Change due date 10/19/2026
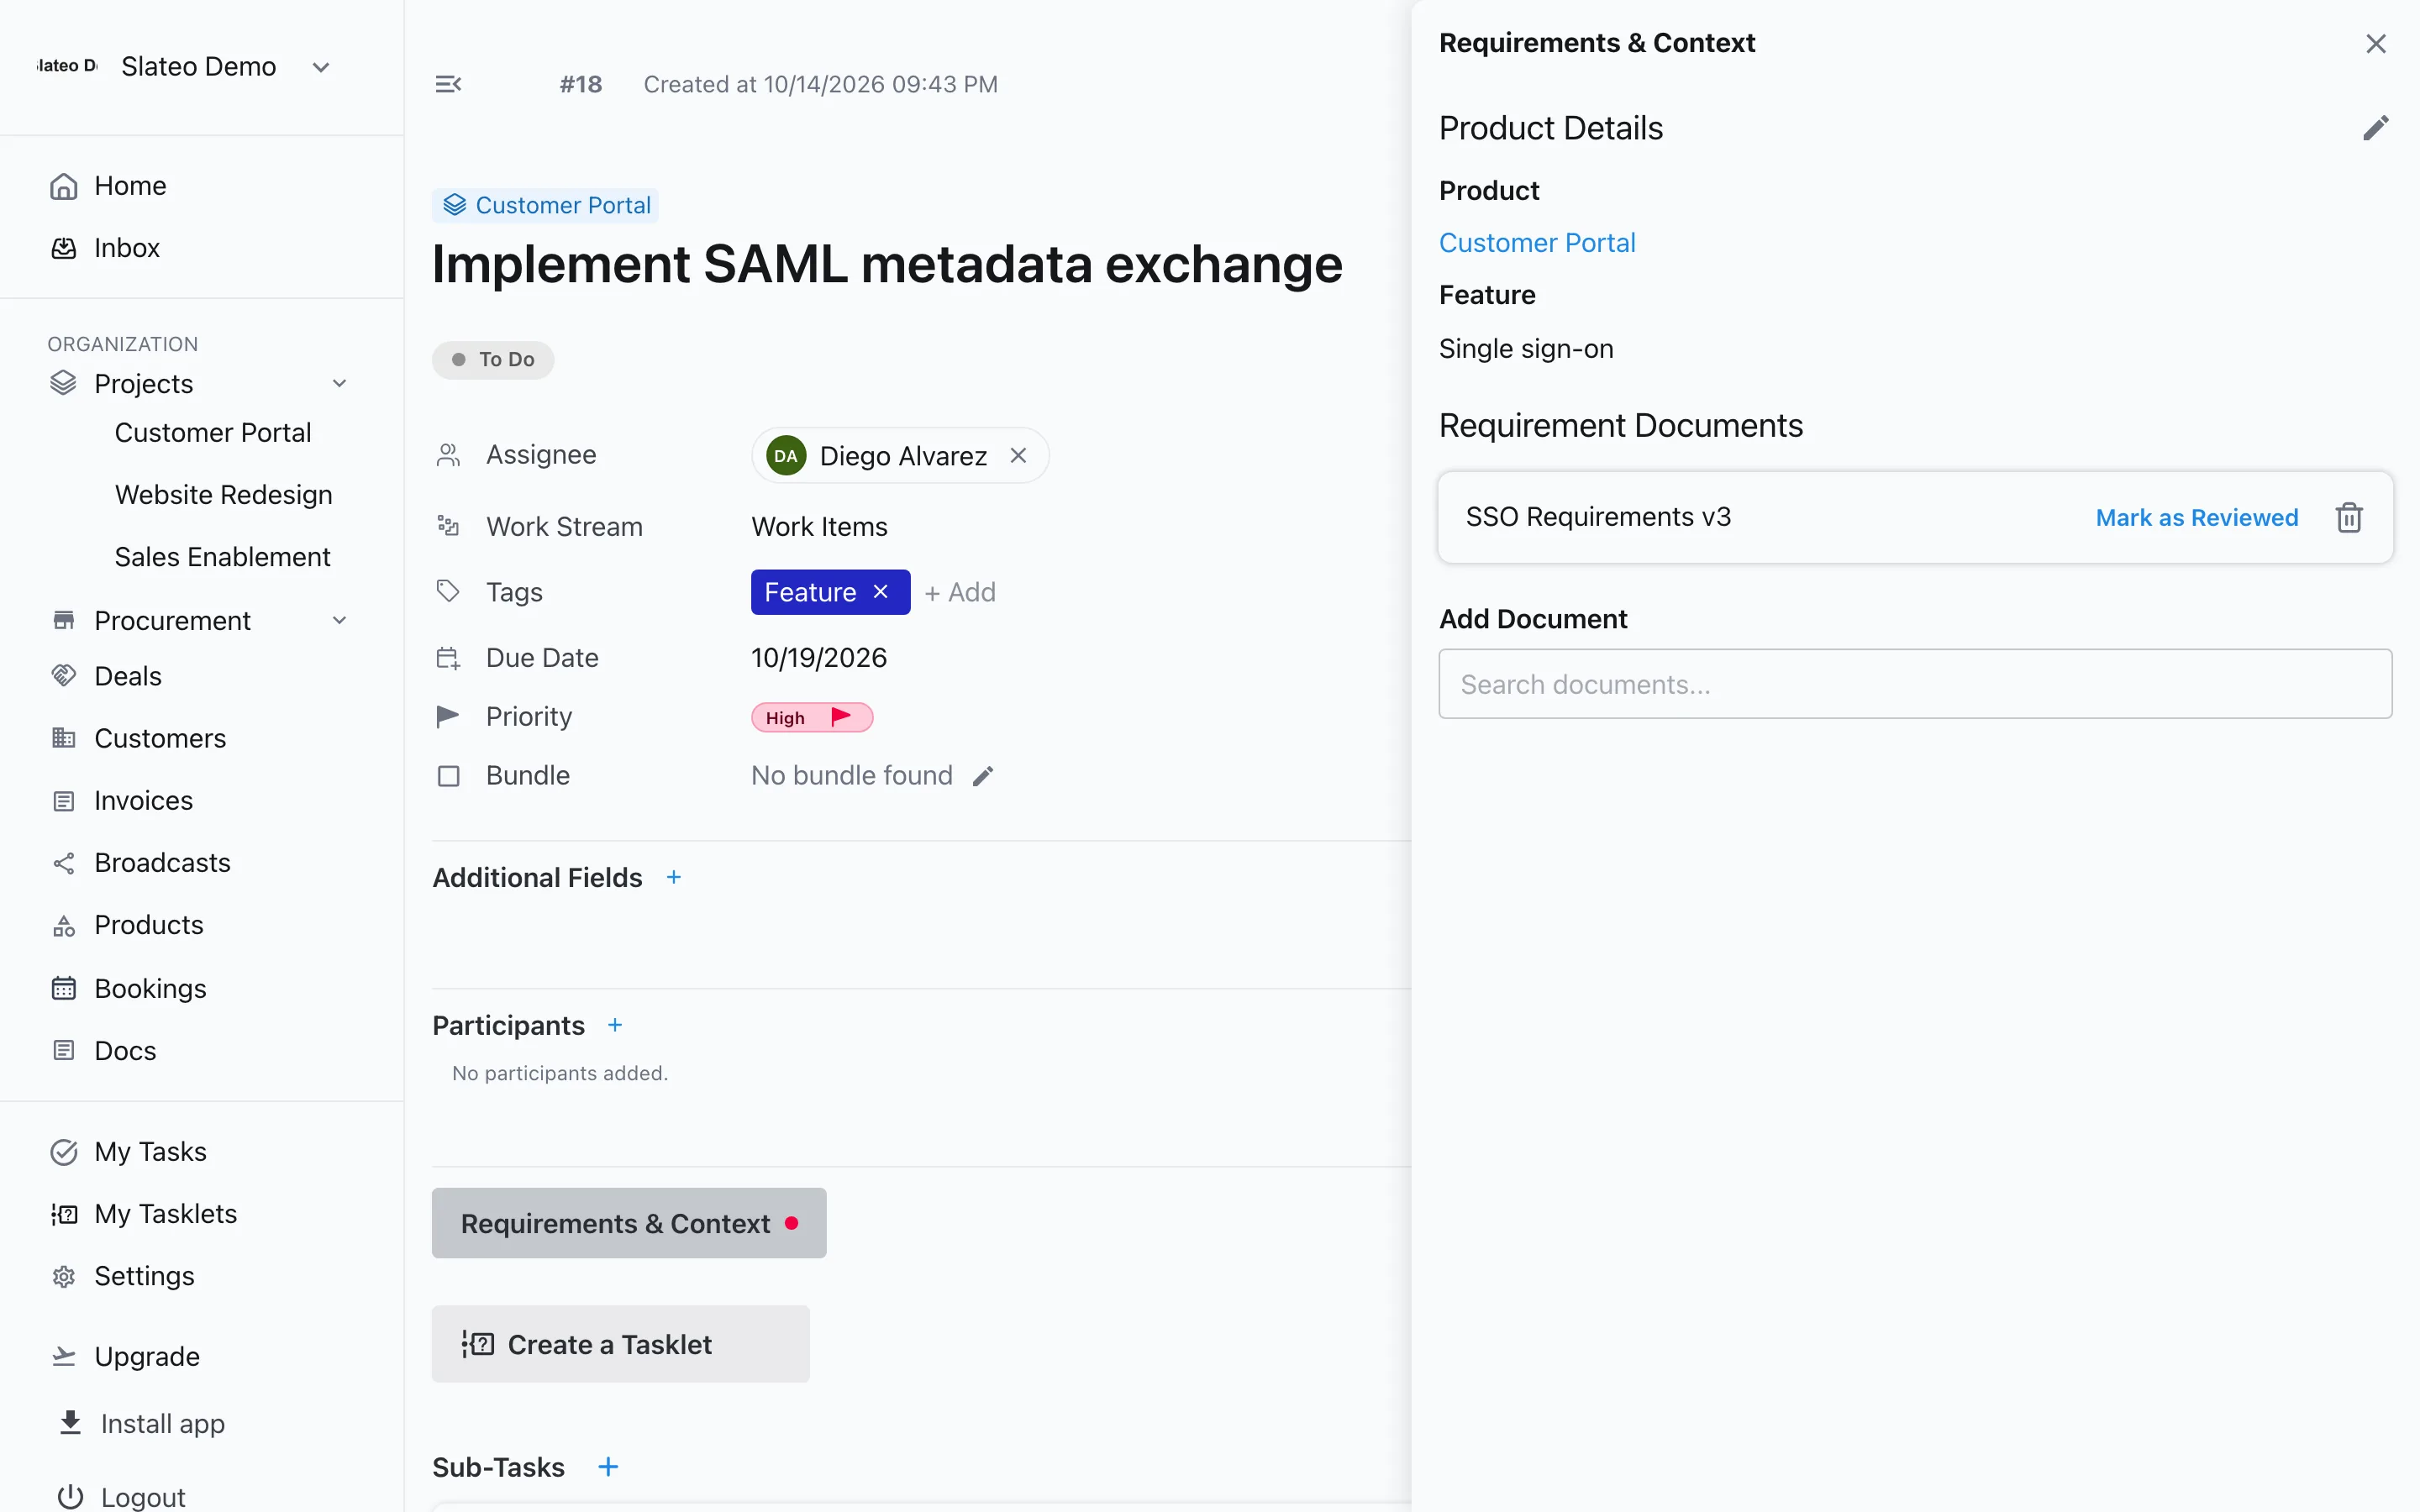This screenshot has height=1512, width=2420. click(x=819, y=658)
